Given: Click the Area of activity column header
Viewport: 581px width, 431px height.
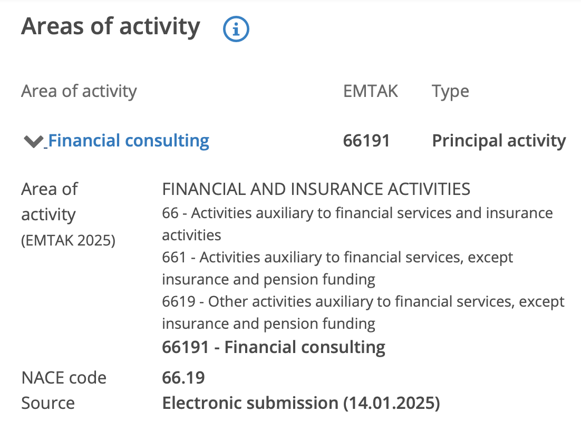Looking at the screenshot, I should coord(79,91).
